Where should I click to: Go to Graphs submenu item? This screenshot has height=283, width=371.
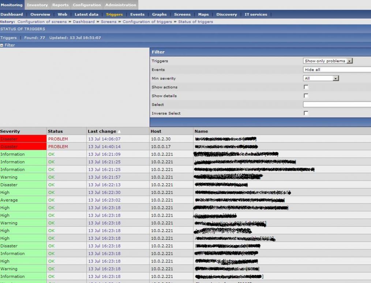click(159, 14)
